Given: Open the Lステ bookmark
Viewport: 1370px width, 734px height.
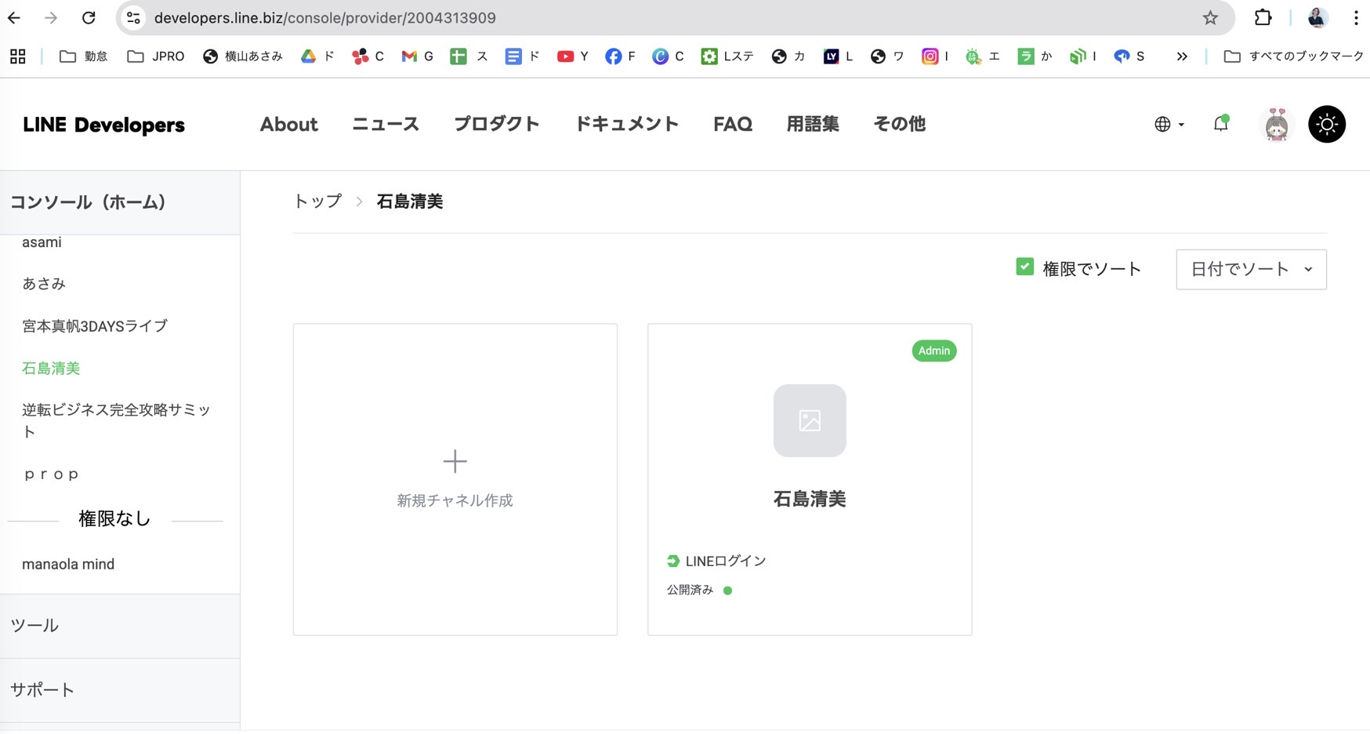Looking at the screenshot, I should tap(727, 56).
